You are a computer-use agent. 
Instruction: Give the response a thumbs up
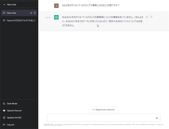point(147,17)
